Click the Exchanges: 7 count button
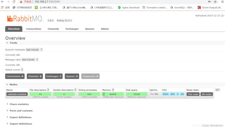225x128 pixels. [x=54, y=76]
